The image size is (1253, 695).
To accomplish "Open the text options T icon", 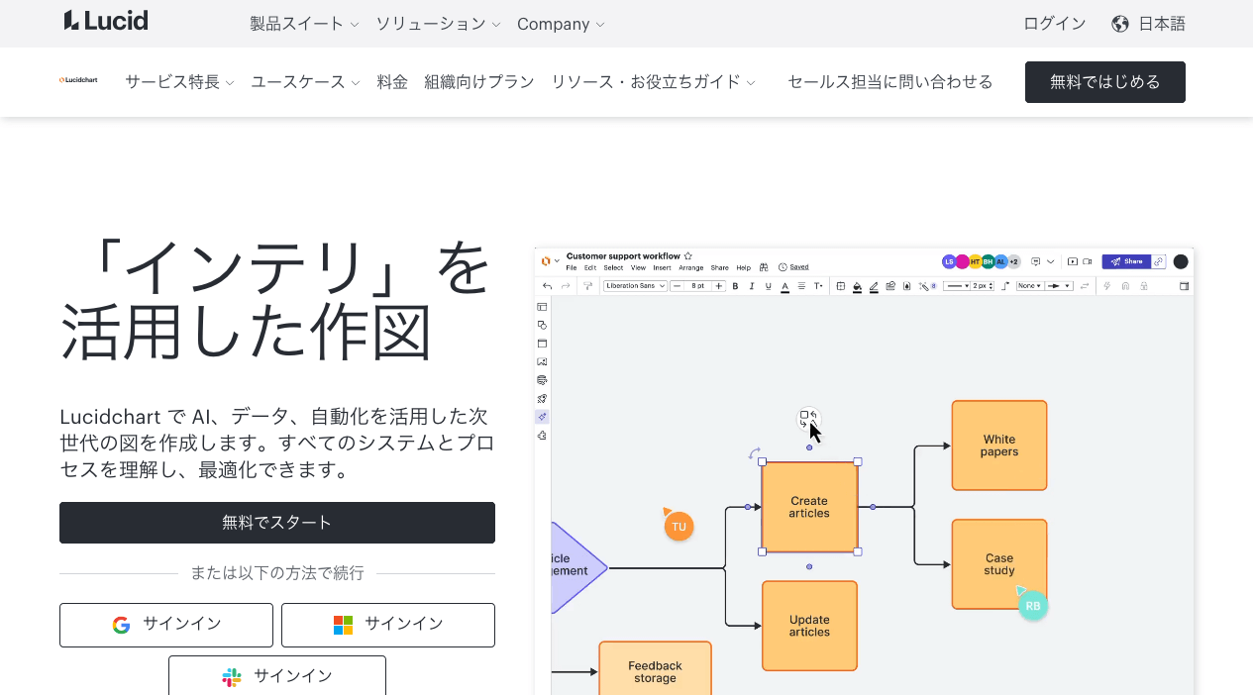I will (x=818, y=286).
